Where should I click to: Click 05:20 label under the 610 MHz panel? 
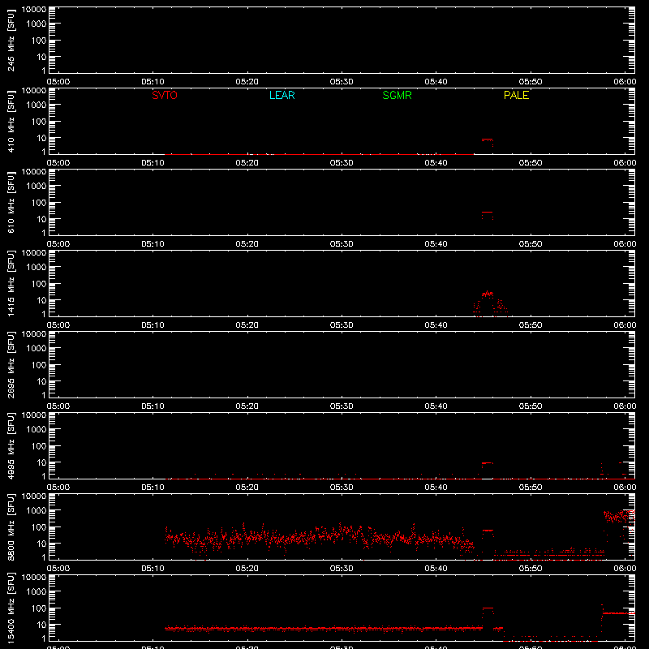(247, 244)
